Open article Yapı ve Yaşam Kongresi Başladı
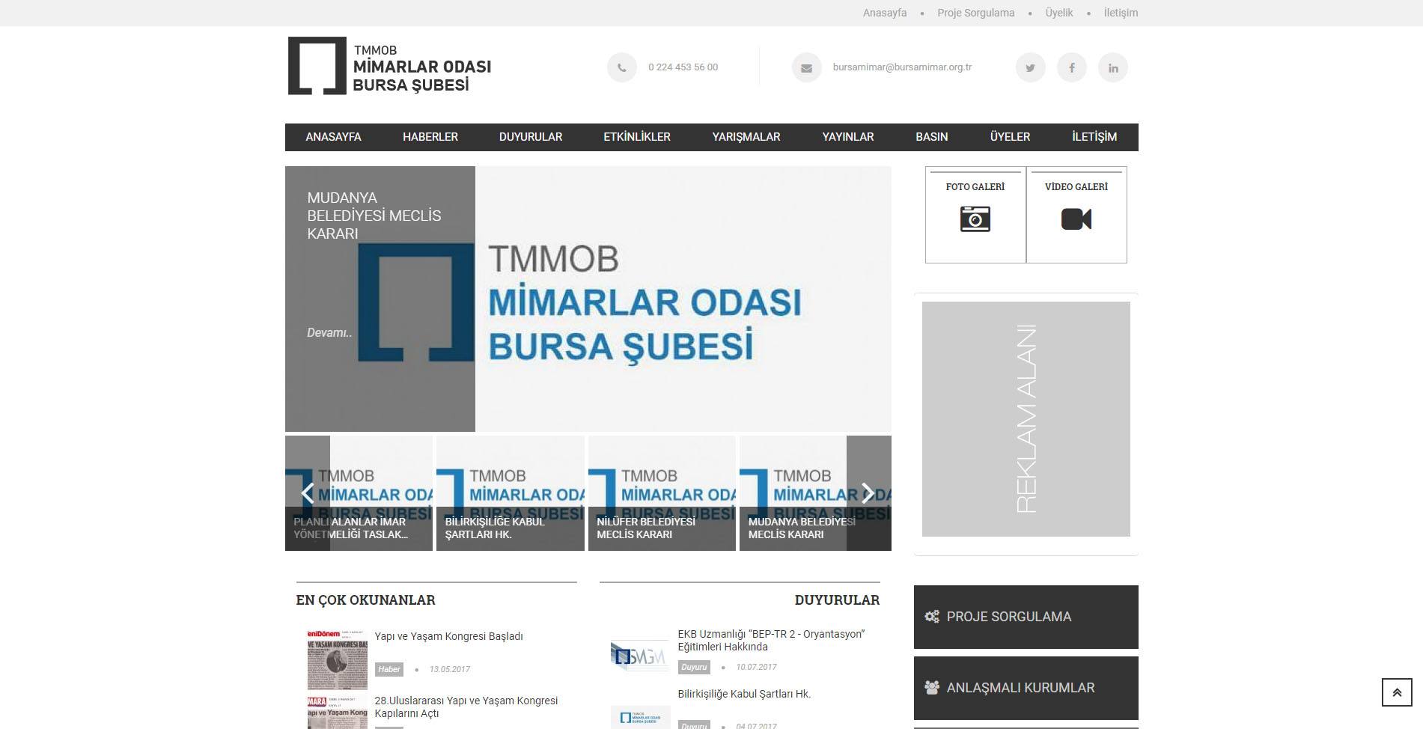The height and width of the screenshot is (729, 1423). click(448, 636)
